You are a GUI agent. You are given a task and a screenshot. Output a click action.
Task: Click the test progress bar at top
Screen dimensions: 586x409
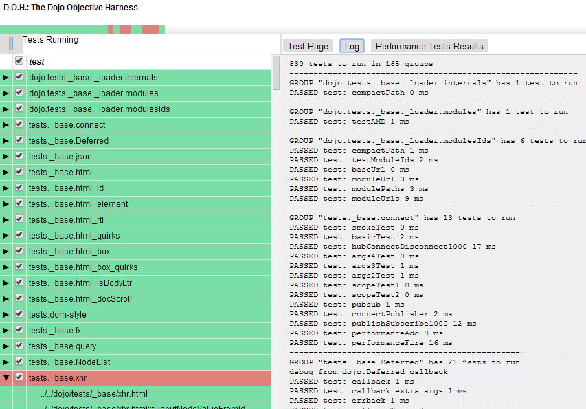pyautogui.click(x=82, y=30)
